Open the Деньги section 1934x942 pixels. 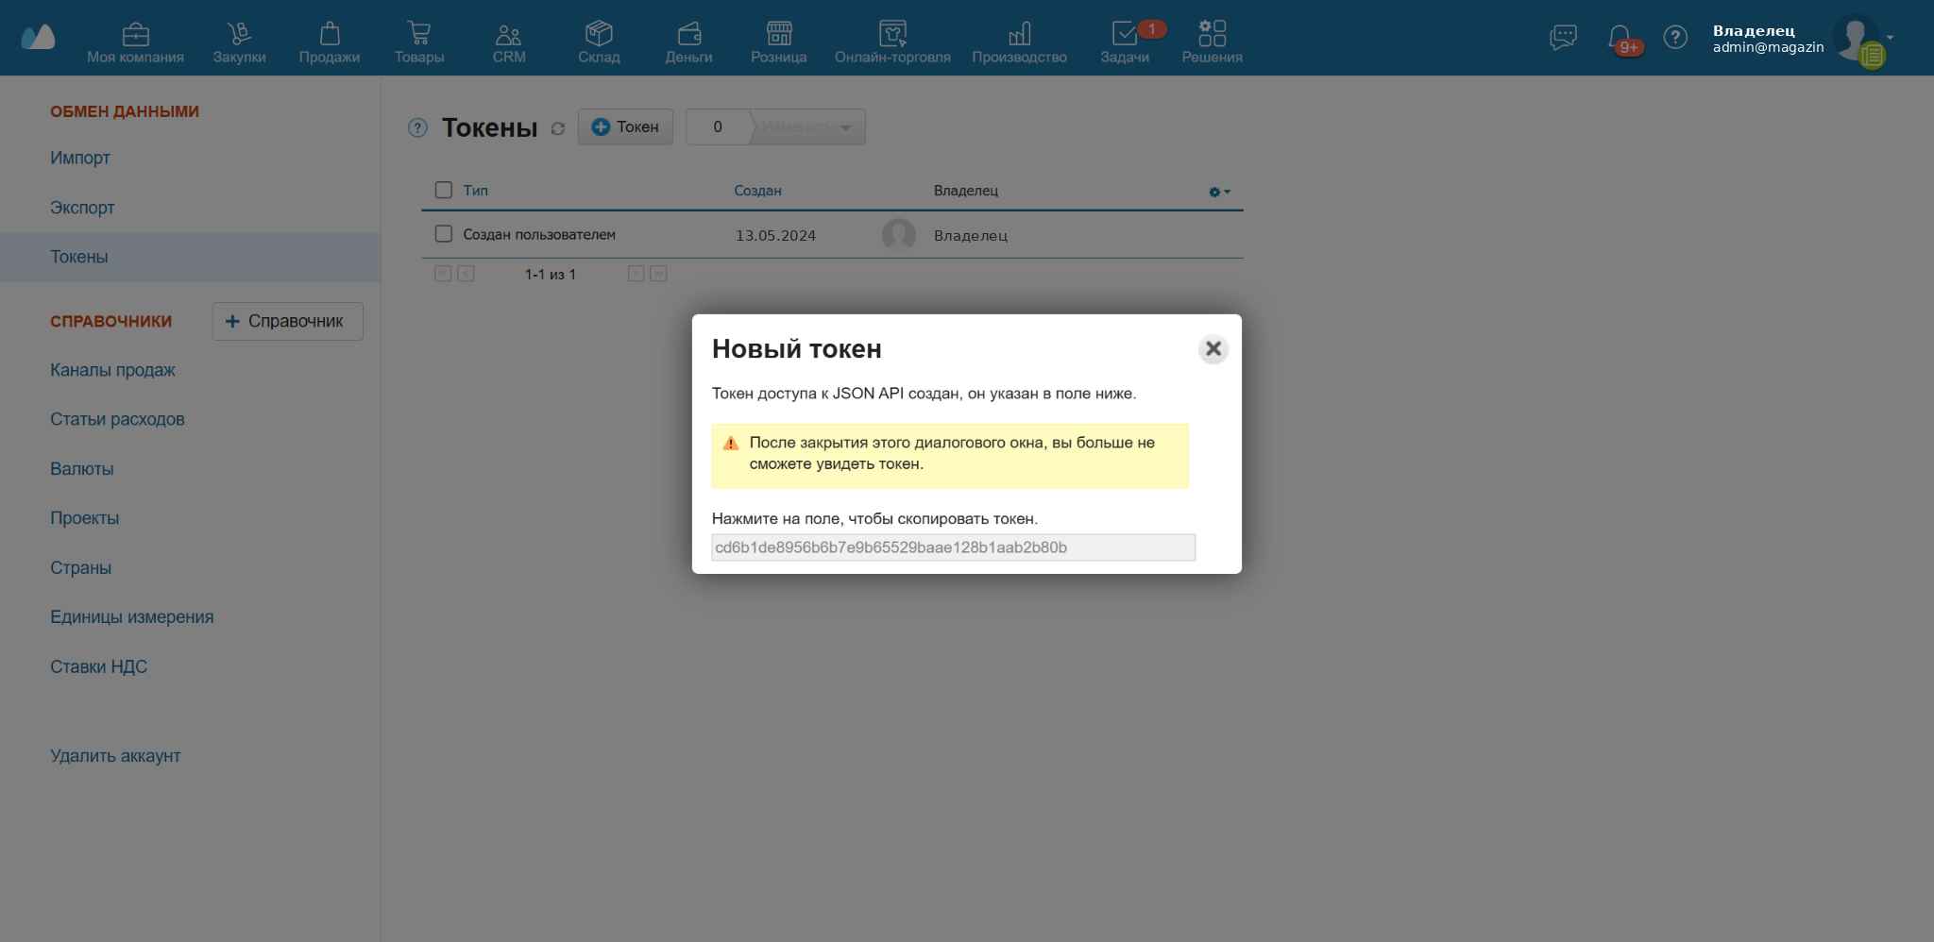(x=688, y=43)
